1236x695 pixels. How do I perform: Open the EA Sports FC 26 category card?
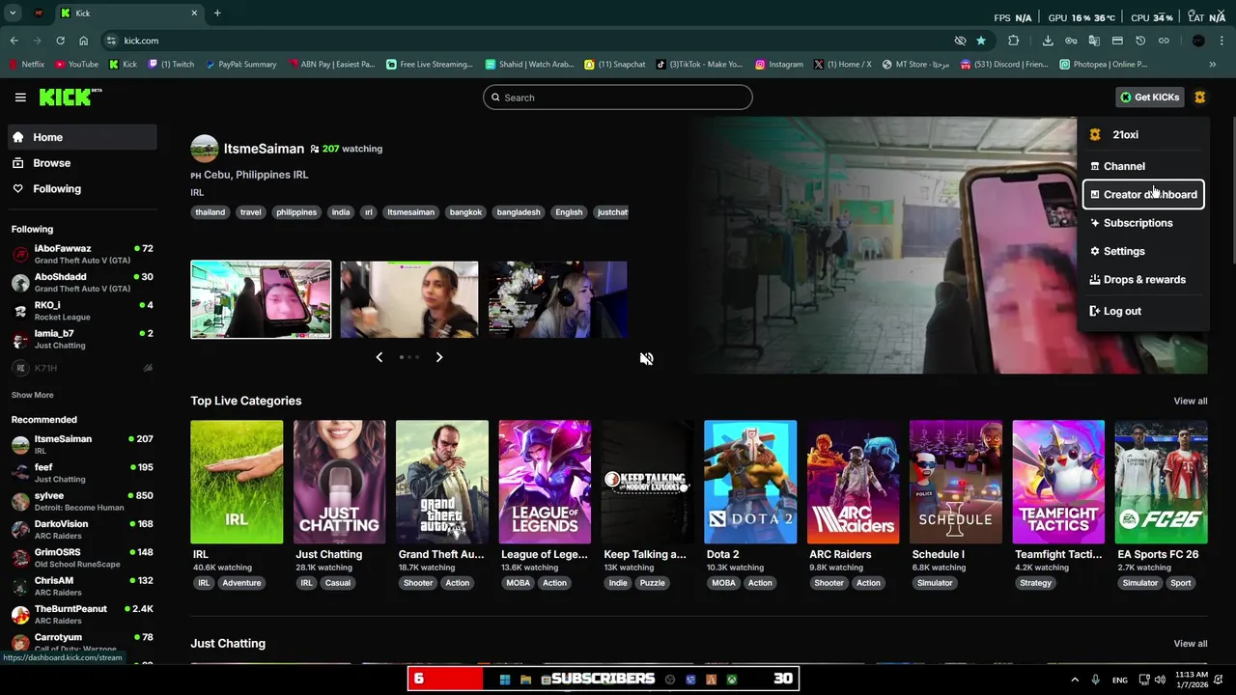1161,482
